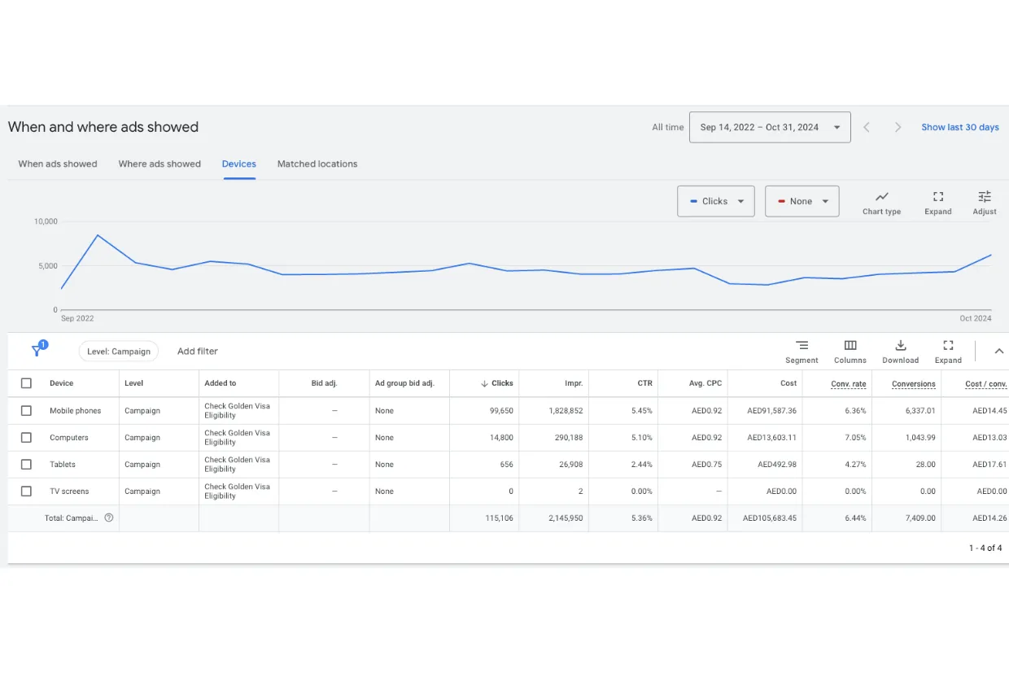This screenshot has height=673, width=1009.
Task: Click the TV screens device name
Action: [x=69, y=492]
